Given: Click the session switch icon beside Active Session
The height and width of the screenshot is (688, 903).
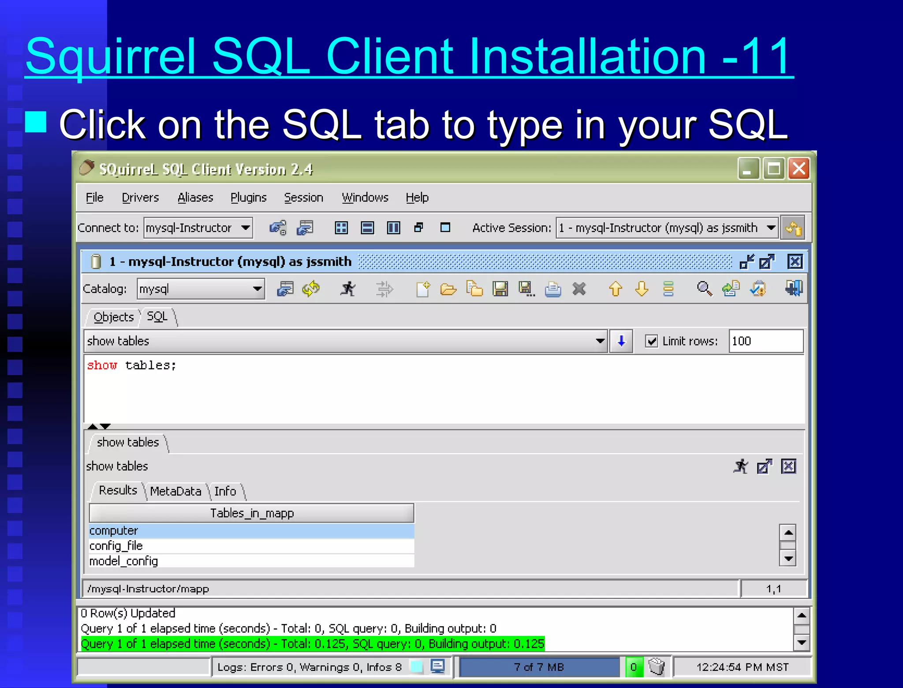Looking at the screenshot, I should click(x=793, y=228).
